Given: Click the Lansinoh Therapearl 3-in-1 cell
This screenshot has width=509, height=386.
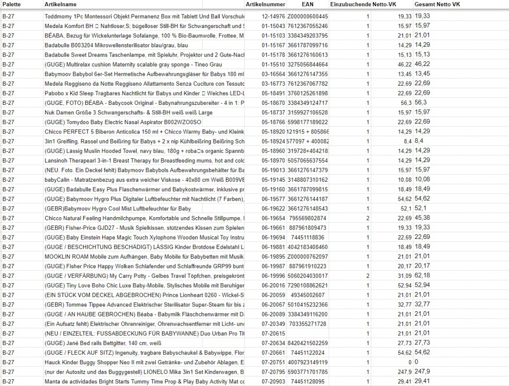Looking at the screenshot, I should coord(144,161).
